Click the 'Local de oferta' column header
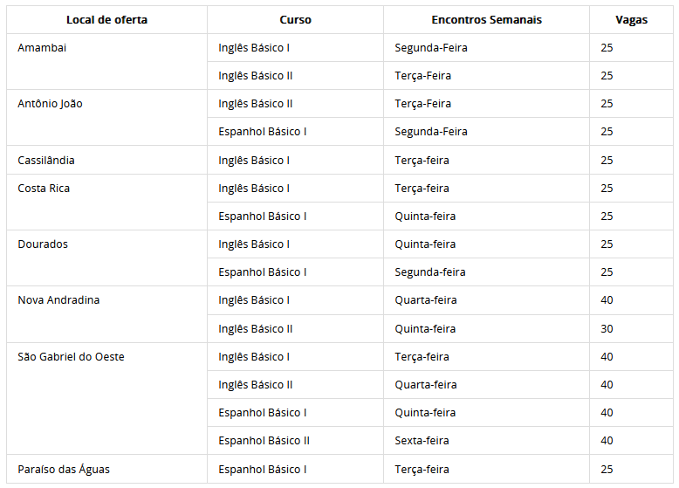The height and width of the screenshot is (488, 679). click(106, 19)
